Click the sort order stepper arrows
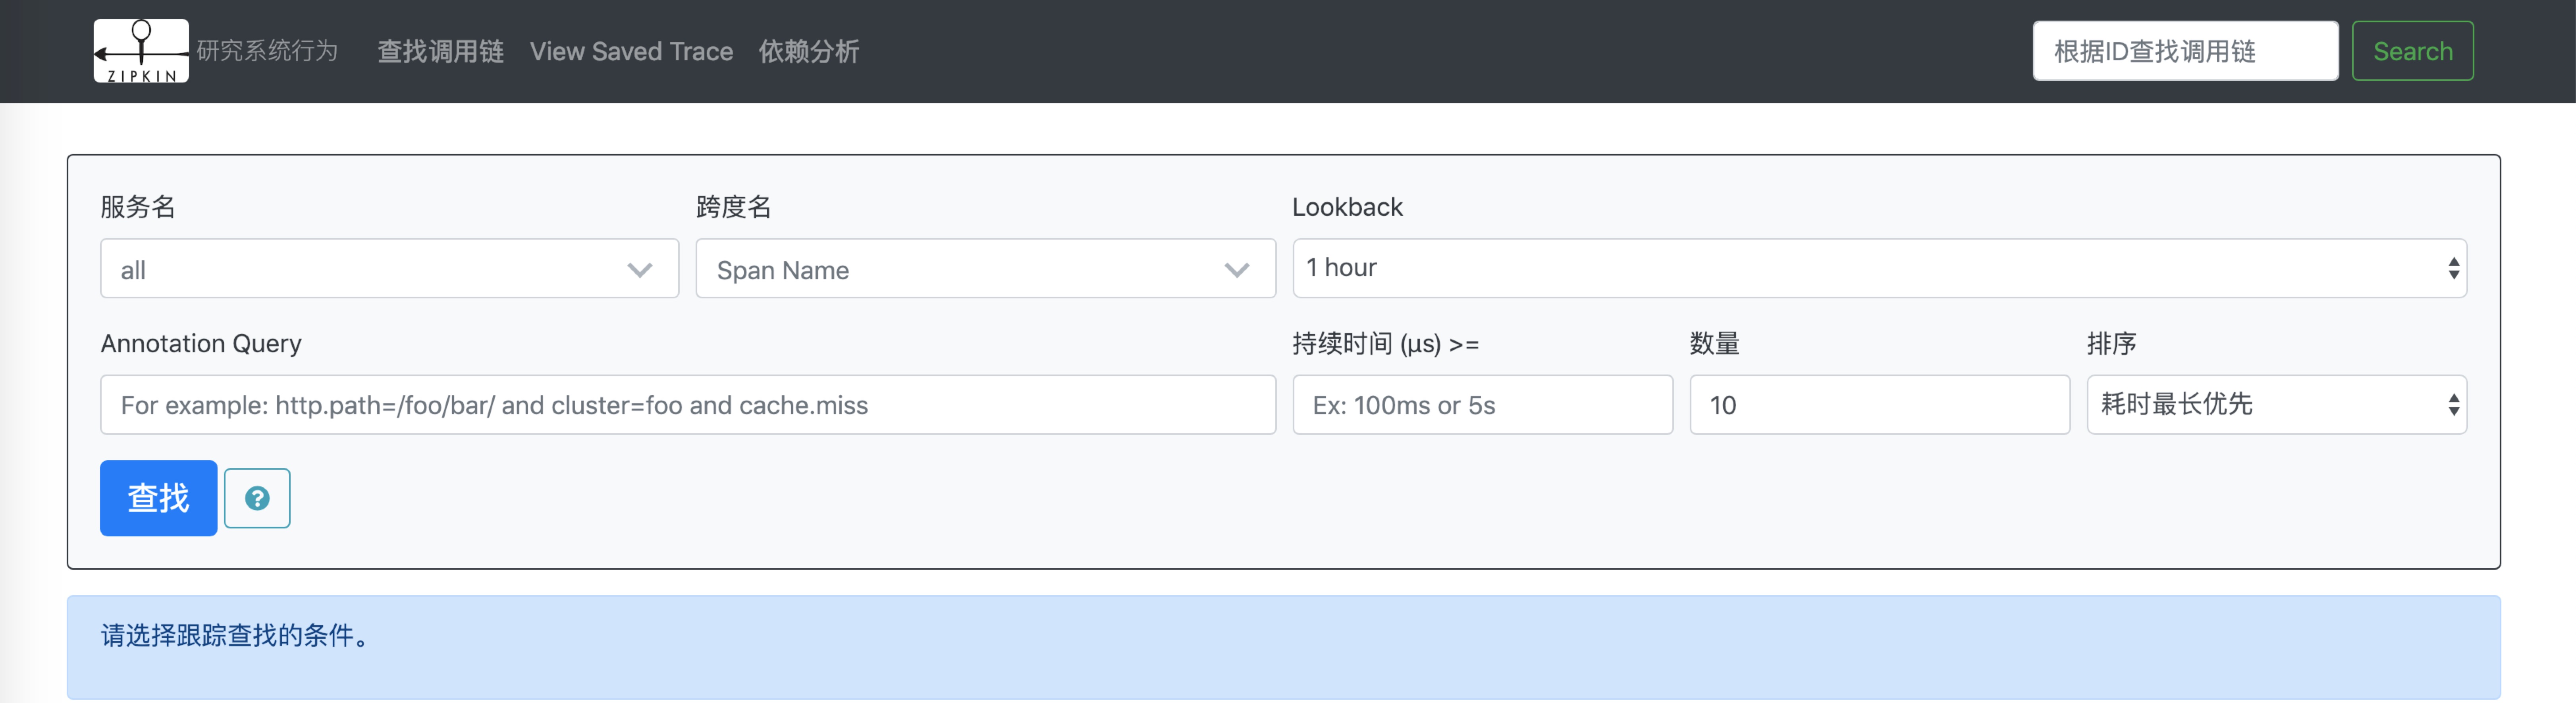Screen dimensions: 2576x703 click(x=2453, y=404)
